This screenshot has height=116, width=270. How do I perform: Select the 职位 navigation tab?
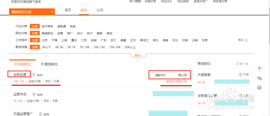(84, 10)
